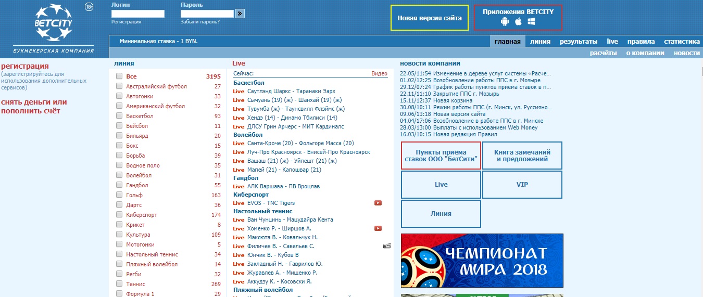
Task: Select the Волейбол checkbox
Action: coord(119,175)
